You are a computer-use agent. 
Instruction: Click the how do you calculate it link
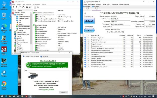pos(62,67)
